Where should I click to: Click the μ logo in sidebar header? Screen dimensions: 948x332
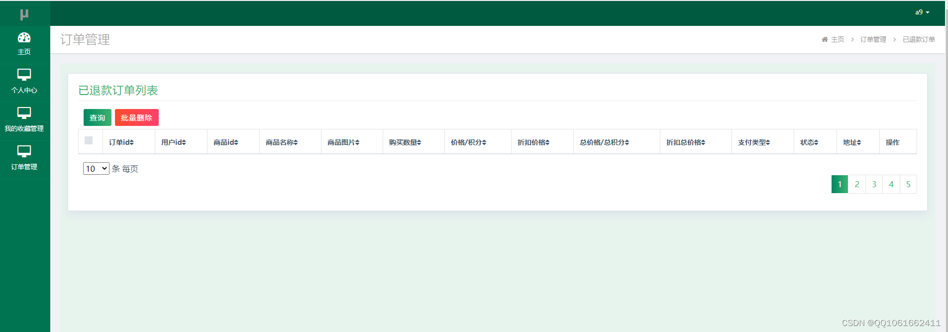(x=24, y=14)
